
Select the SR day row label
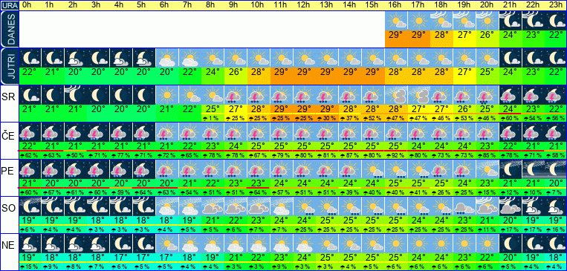point(9,98)
